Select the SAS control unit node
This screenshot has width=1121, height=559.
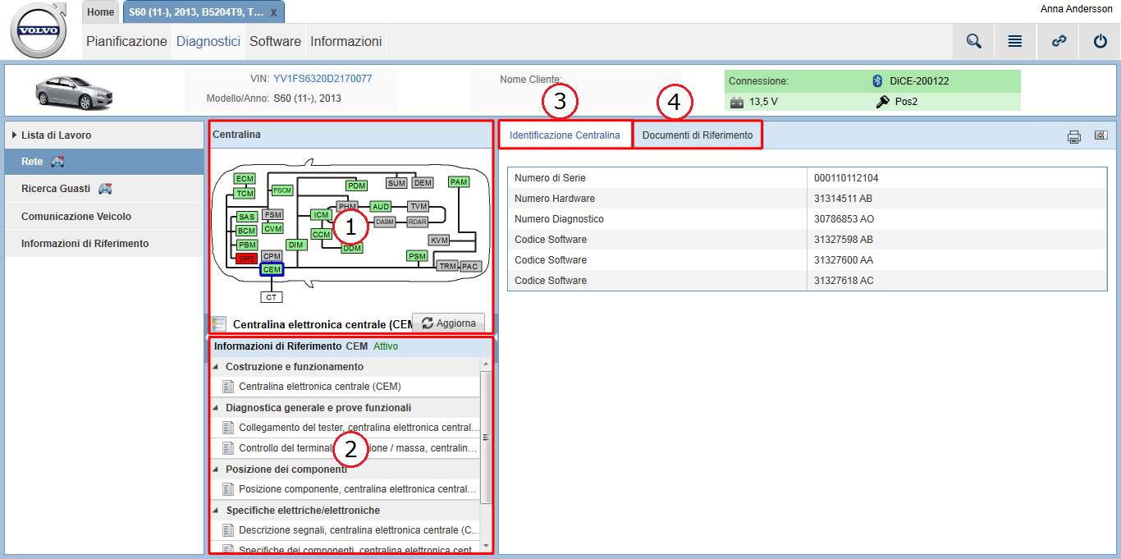pyautogui.click(x=247, y=217)
